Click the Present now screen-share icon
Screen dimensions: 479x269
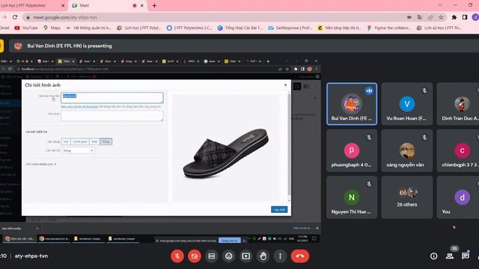[x=246, y=256]
